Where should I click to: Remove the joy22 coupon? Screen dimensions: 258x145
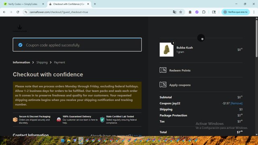tap(237, 103)
